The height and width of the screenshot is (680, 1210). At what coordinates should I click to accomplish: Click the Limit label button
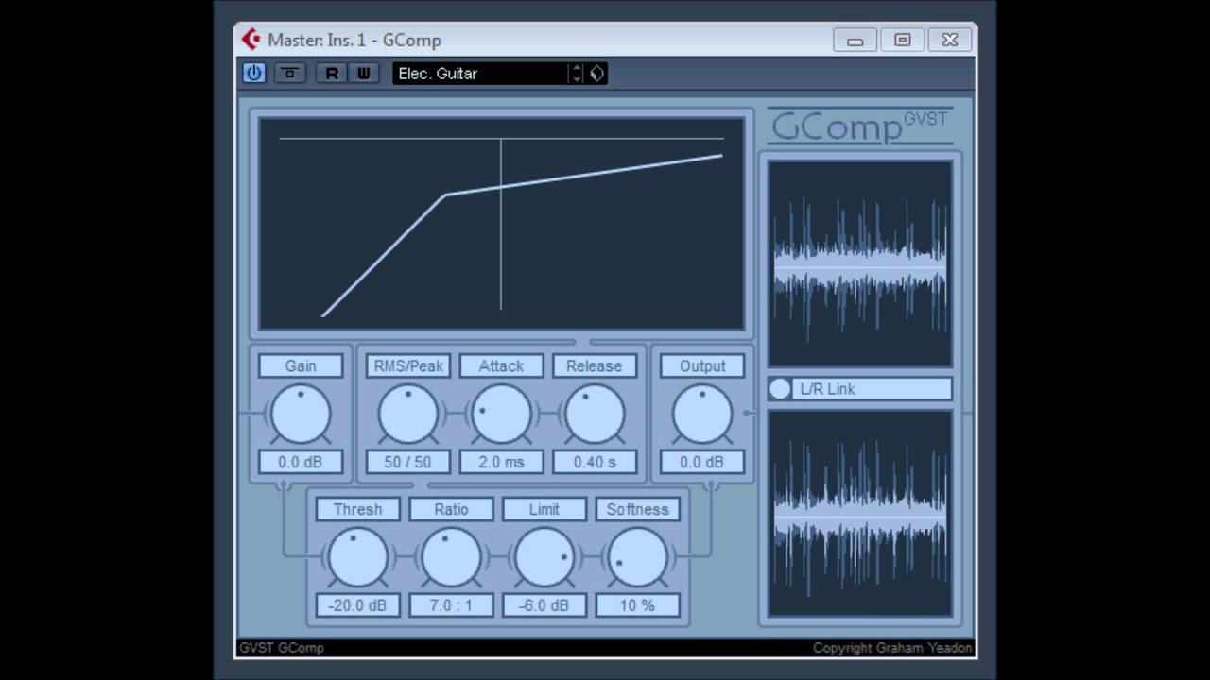coord(544,509)
